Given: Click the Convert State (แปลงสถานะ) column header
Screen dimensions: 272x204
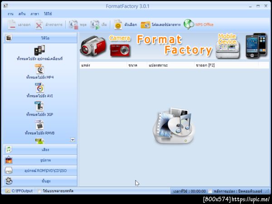Looking at the screenshot, I should tap(170, 65).
